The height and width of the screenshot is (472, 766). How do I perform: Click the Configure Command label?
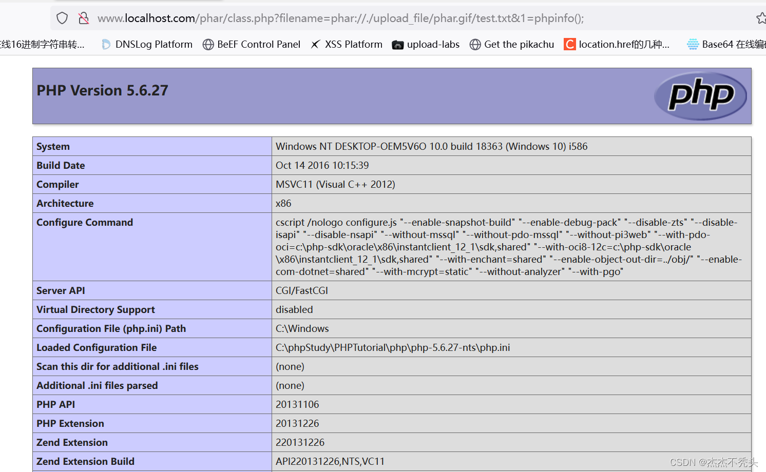click(85, 223)
